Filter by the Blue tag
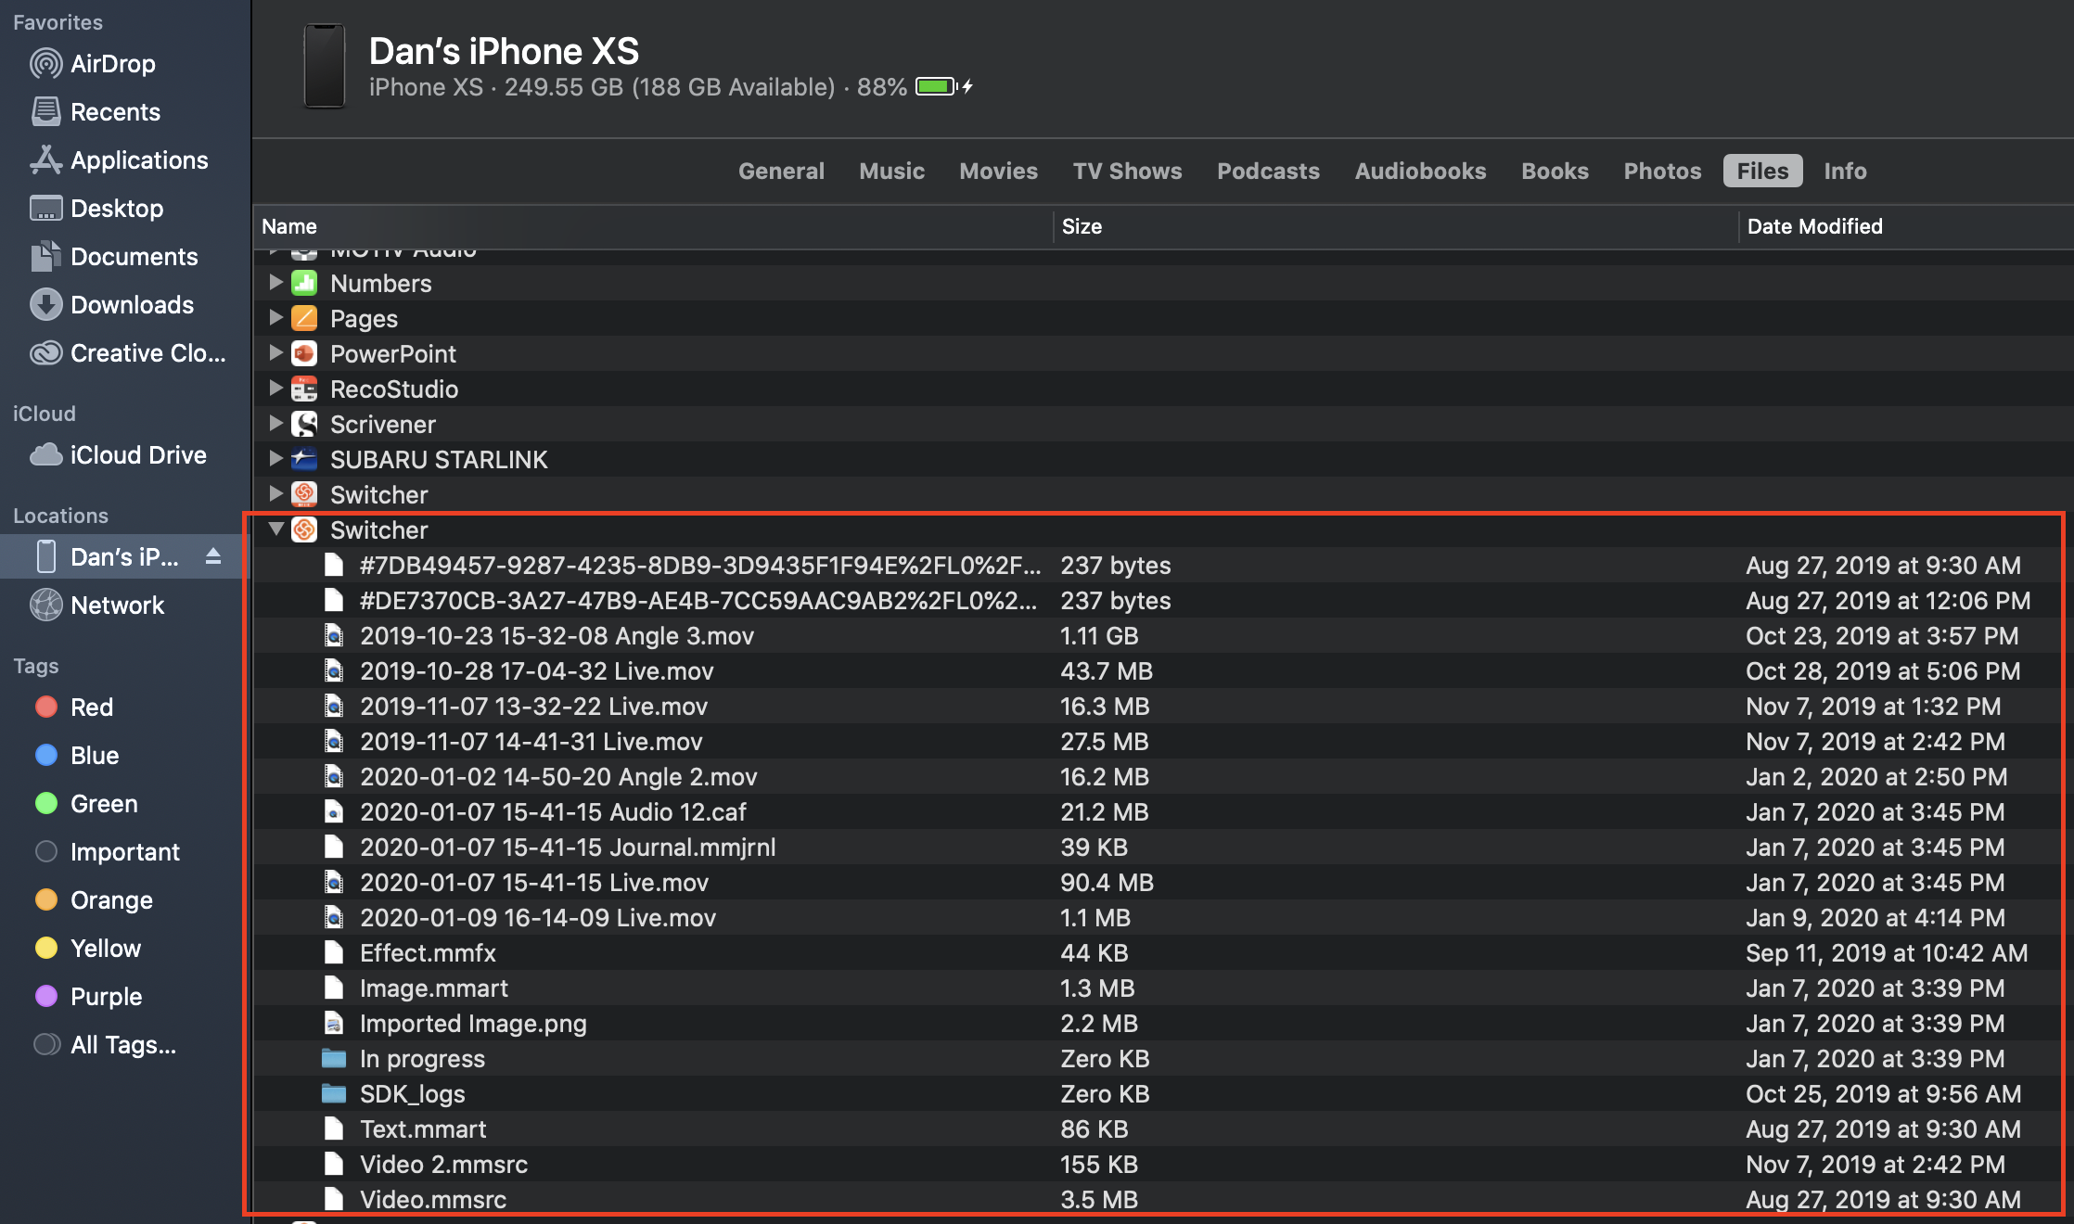Screen dimensions: 2074x1224 click(x=77, y=756)
